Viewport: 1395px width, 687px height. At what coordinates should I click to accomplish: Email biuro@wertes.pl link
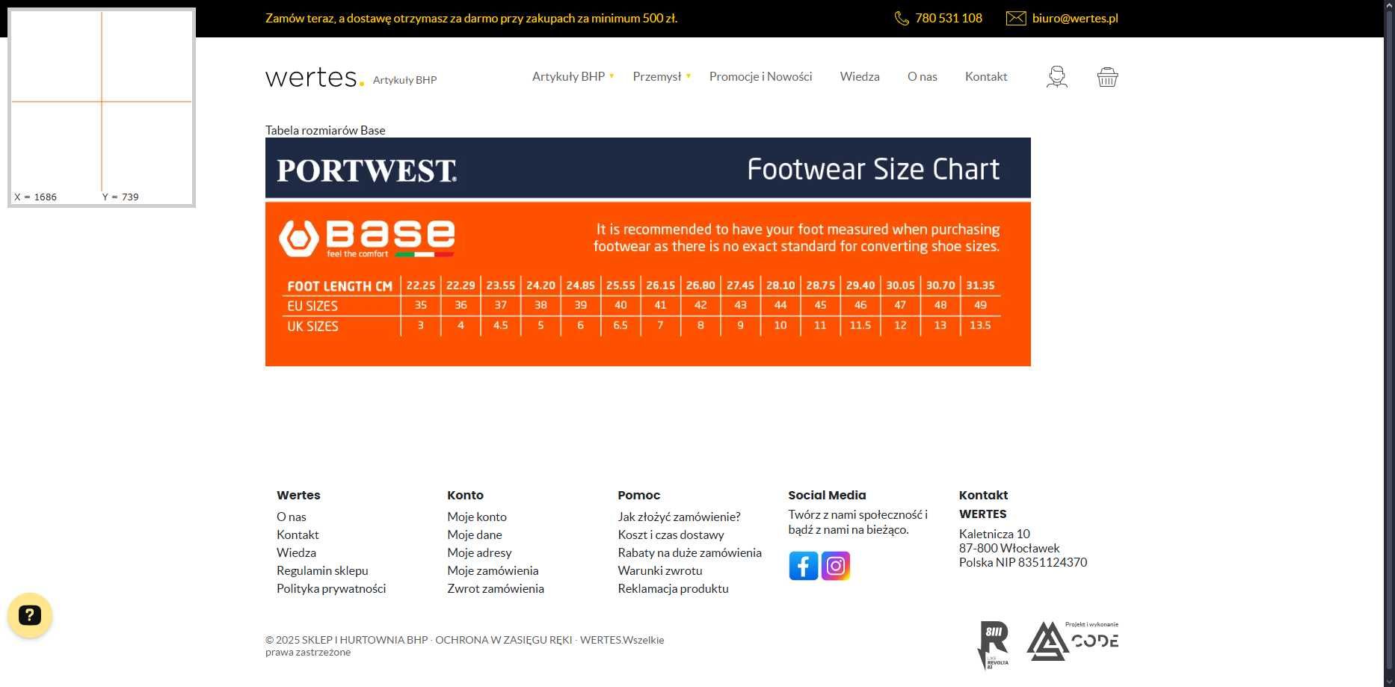1075,18
